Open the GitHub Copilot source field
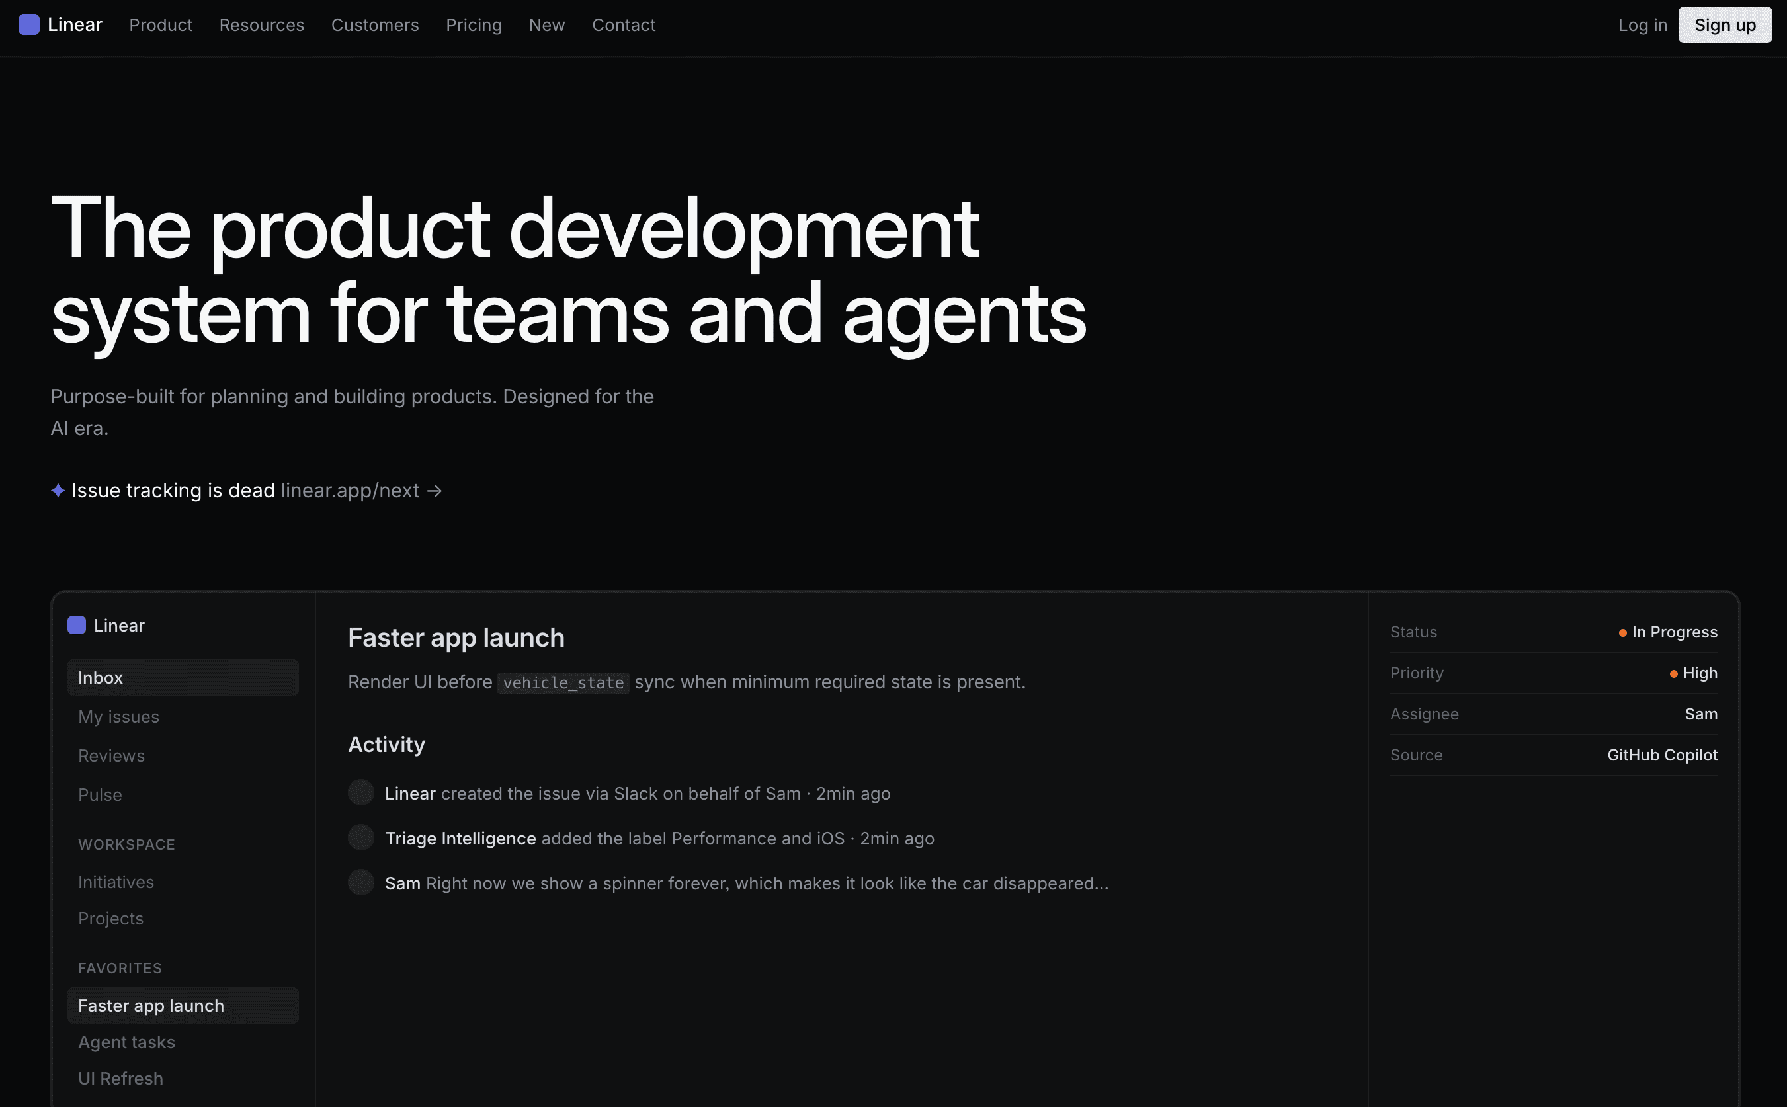The width and height of the screenshot is (1787, 1107). pyautogui.click(x=1662, y=755)
